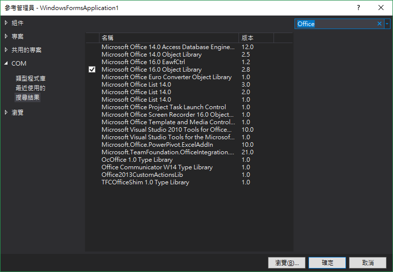This screenshot has width=393, height=272.
Task: Open help with the question mark button
Action: [x=358, y=8]
